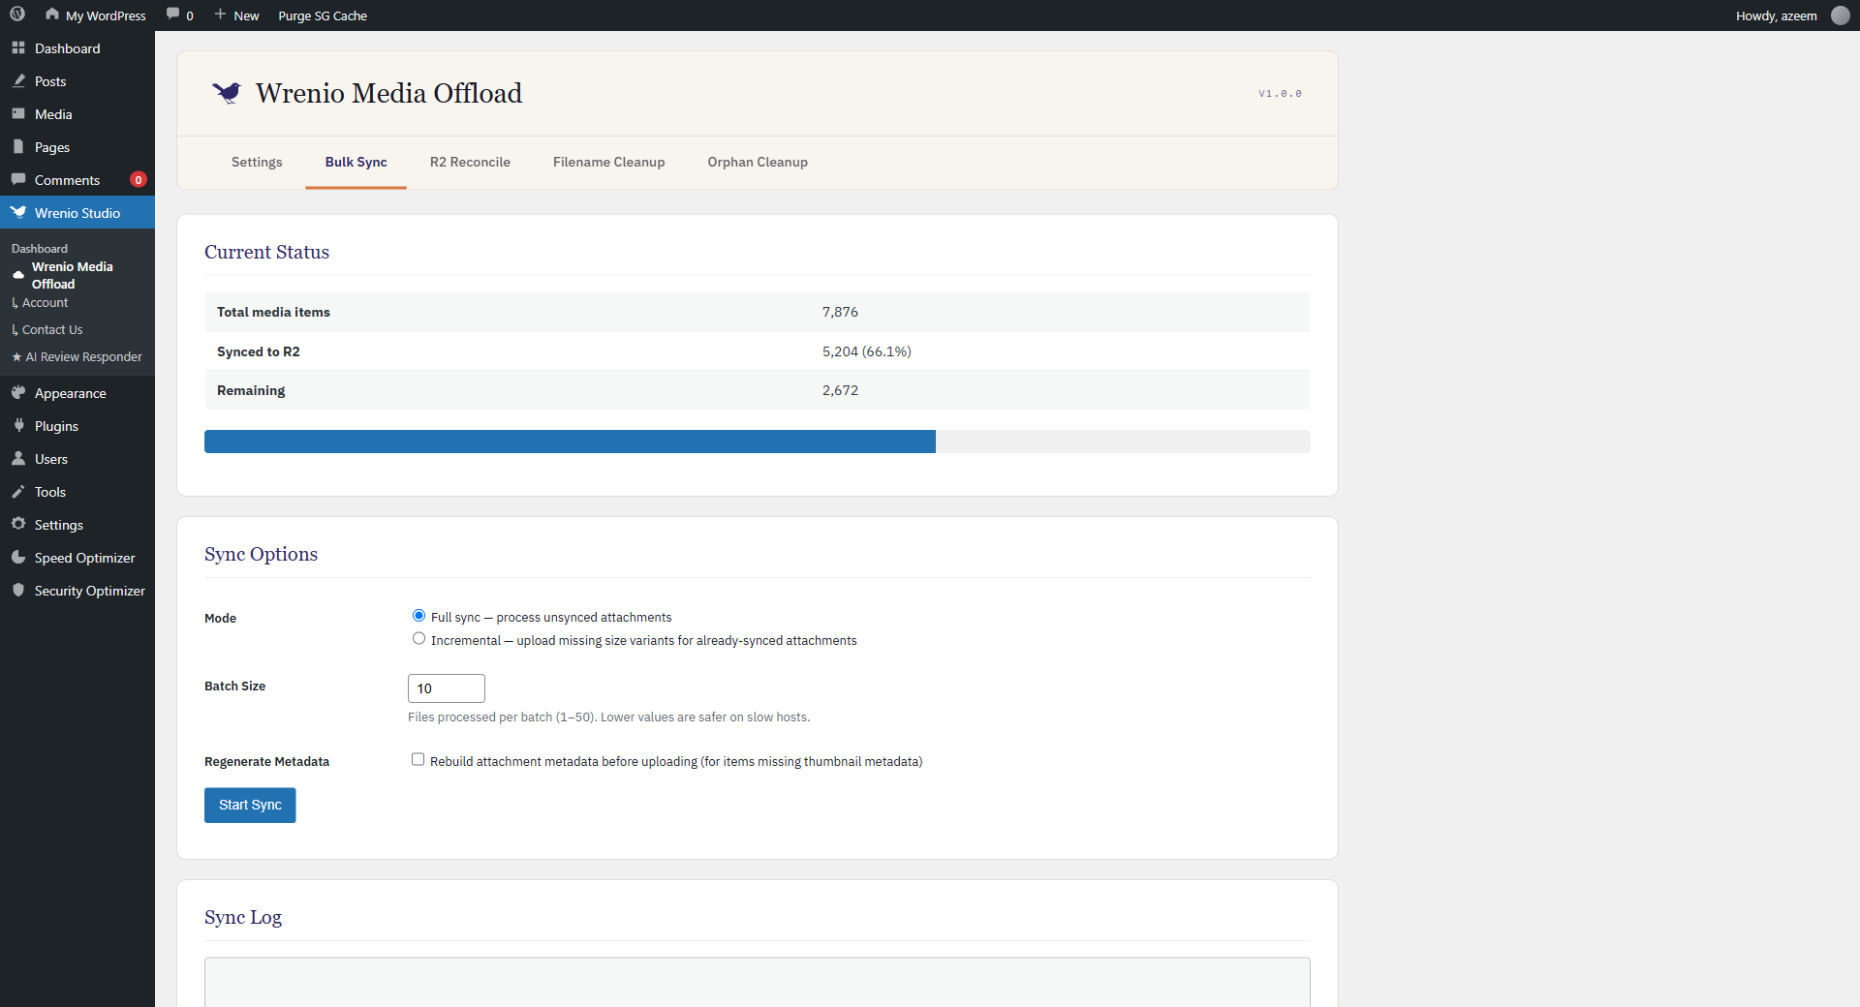The height and width of the screenshot is (1007, 1860).
Task: Click the Pages document icon
Action: (18, 146)
